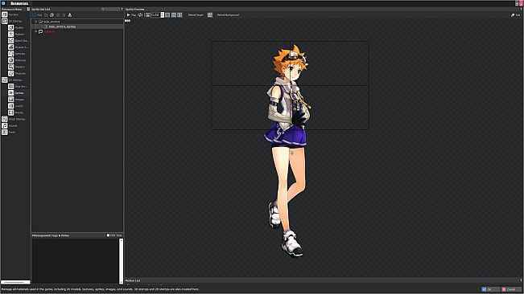Select Materials in the resource menu
Viewport: 524px width, 294px height.
pyautogui.click(x=17, y=60)
